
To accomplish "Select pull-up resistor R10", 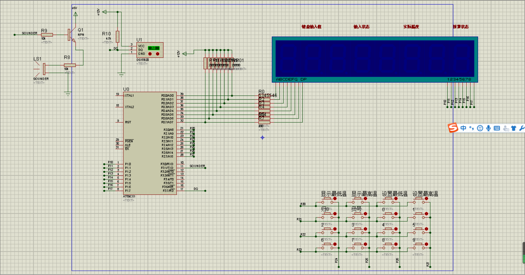I will pos(117,37).
